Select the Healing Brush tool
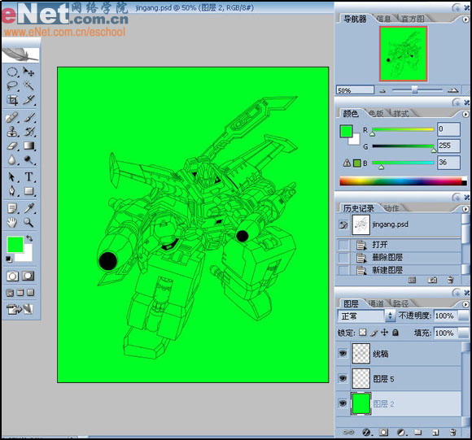This screenshot has width=472, height=440. click(12, 117)
